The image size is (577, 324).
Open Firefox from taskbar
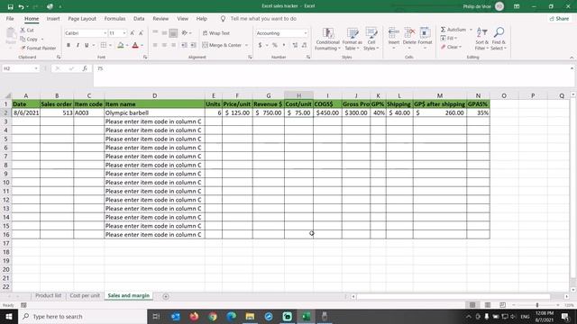pyautogui.click(x=194, y=316)
